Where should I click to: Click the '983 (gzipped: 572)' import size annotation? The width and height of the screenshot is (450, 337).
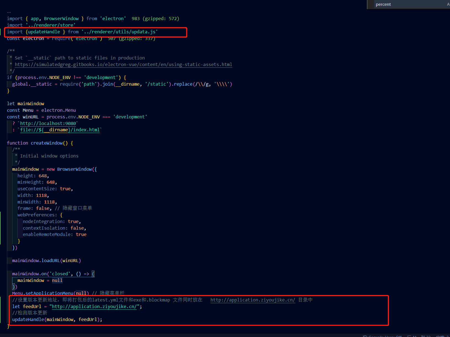(155, 18)
